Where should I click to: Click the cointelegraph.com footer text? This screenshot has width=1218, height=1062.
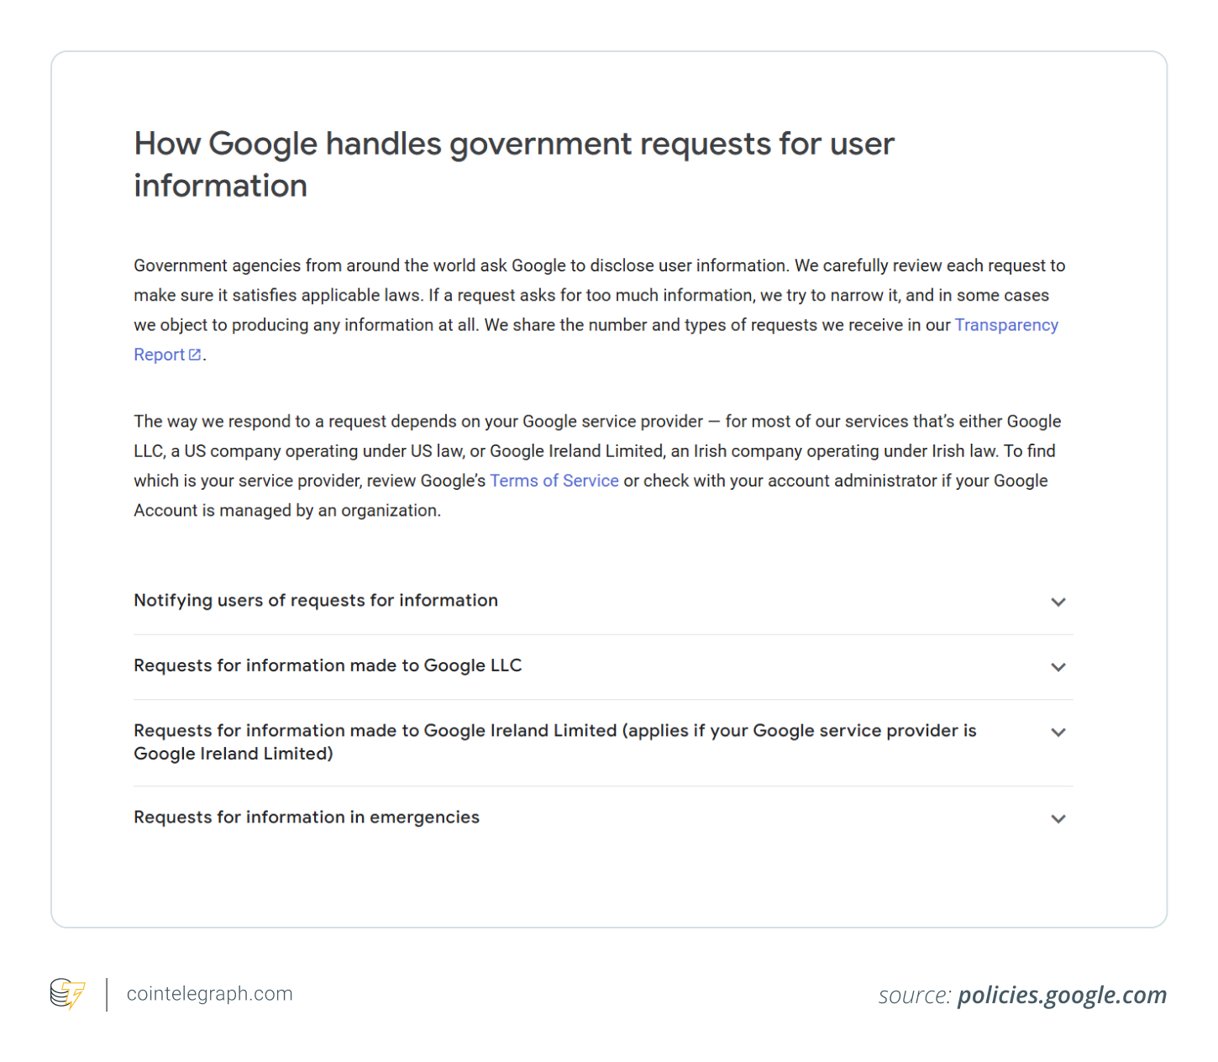tap(209, 994)
